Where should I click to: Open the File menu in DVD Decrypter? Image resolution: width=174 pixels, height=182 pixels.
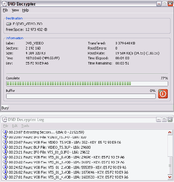point(5,10)
